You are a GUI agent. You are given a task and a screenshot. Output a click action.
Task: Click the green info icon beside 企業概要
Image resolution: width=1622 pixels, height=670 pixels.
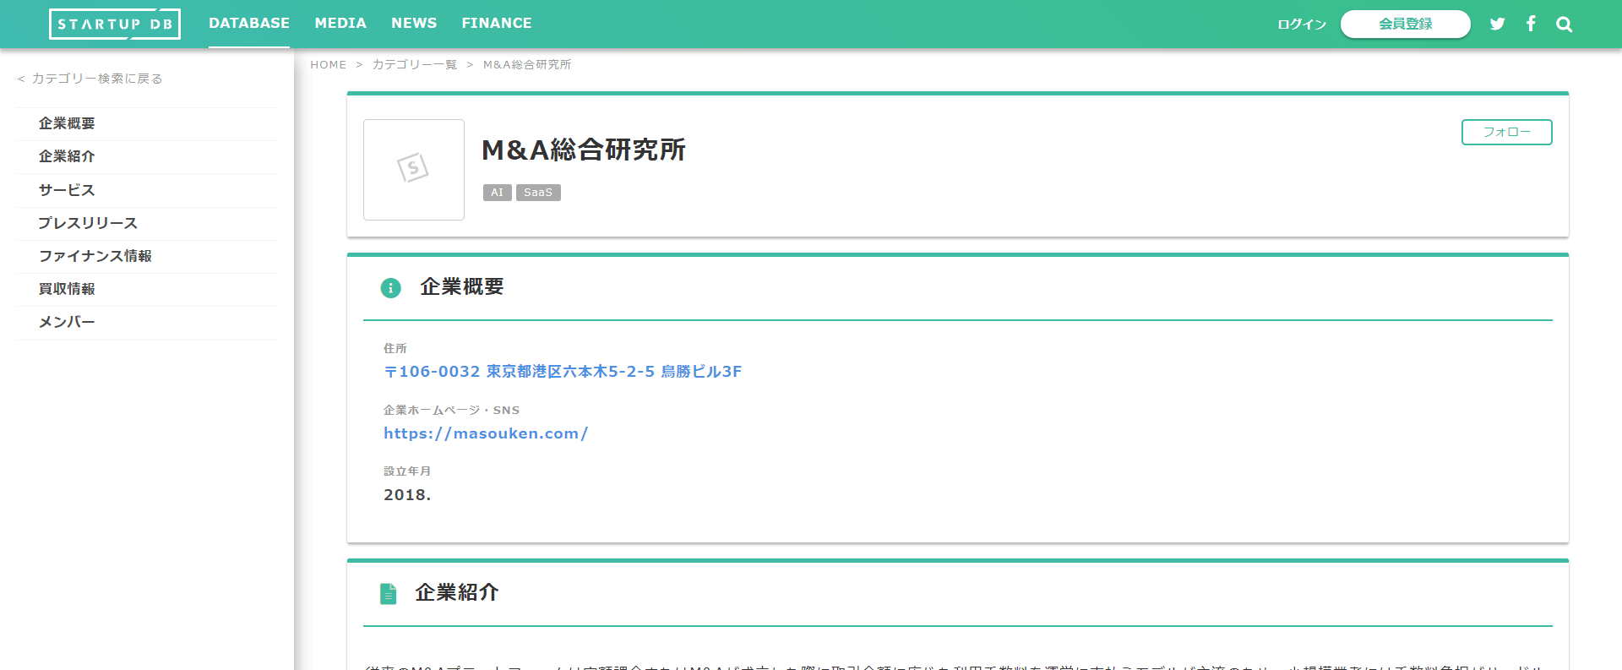pyautogui.click(x=390, y=288)
